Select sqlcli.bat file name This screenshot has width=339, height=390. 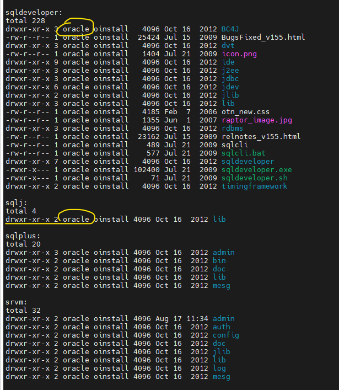tap(243, 153)
